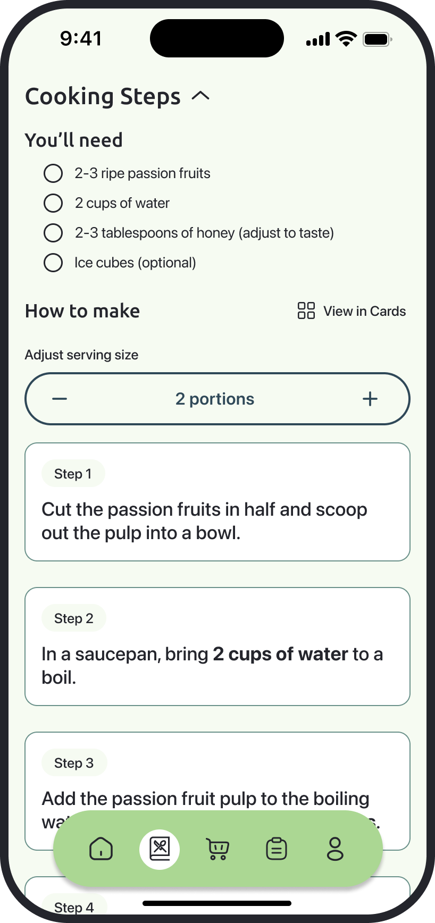Tap the Wi-Fi status icon
This screenshot has height=923, width=435.
[346, 39]
